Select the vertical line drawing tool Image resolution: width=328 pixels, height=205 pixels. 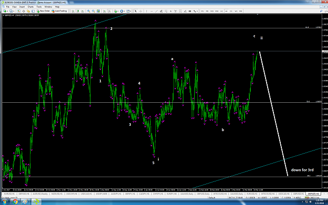click(146, 11)
